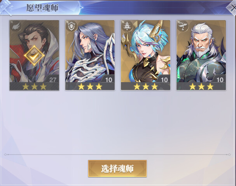Choose the dark-haired red-caped soul master card
236x186 pixels.
[x=34, y=55]
